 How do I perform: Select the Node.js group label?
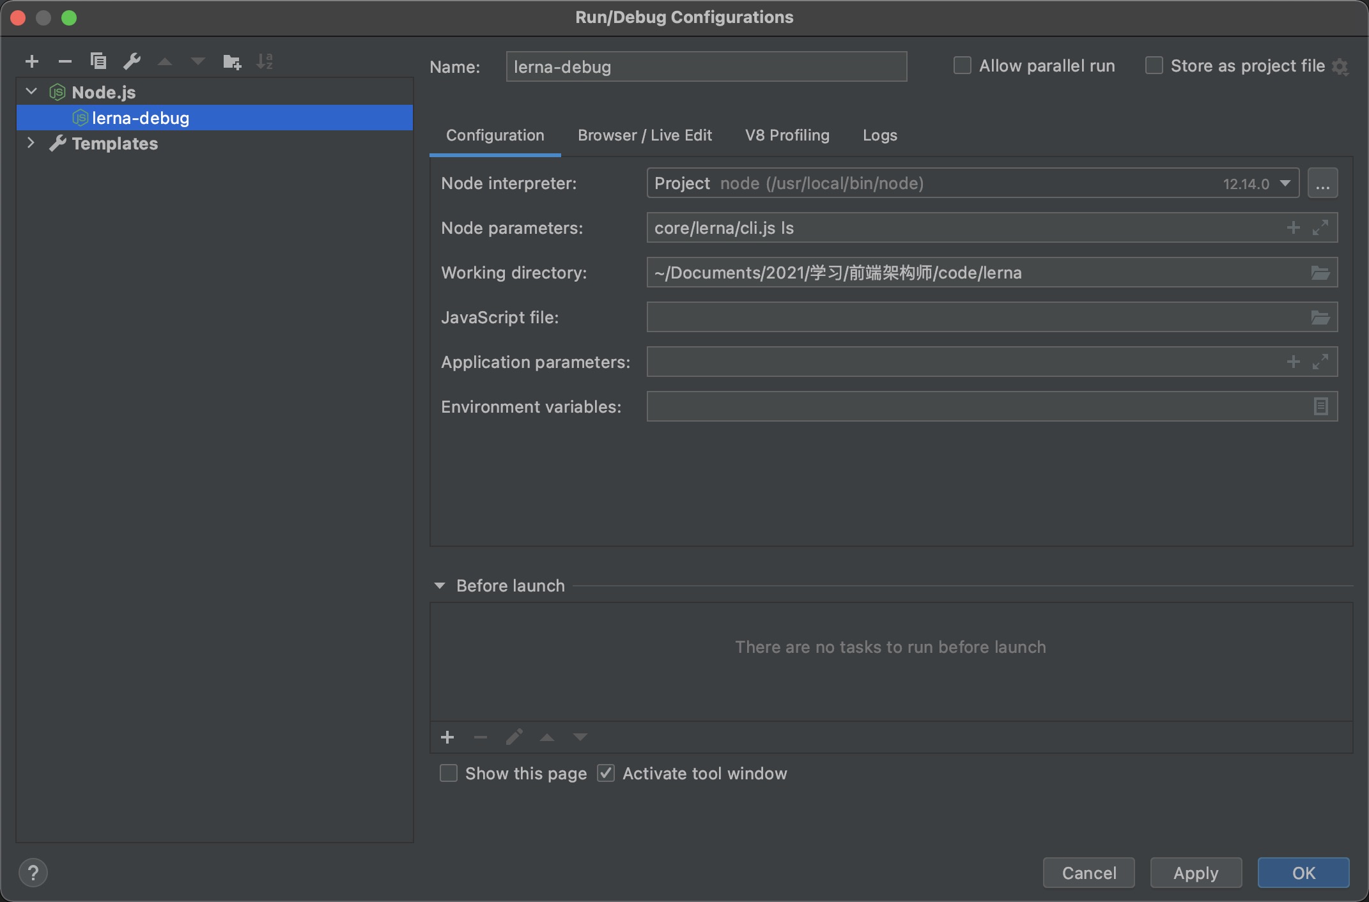click(x=104, y=93)
